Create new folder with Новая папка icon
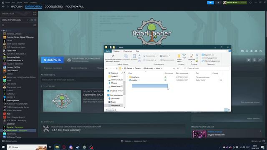The image size is (267, 150). (x=179, y=58)
